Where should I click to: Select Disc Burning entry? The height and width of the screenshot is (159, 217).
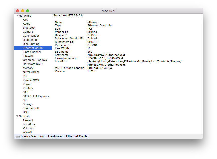coord(31,44)
